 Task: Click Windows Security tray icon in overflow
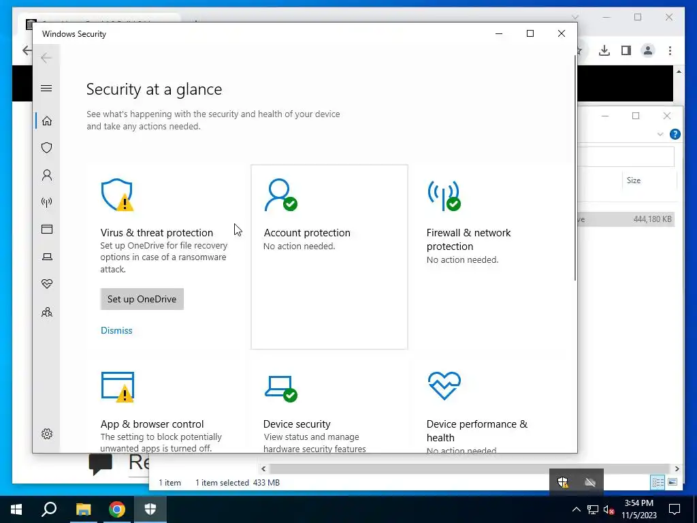pos(563,482)
